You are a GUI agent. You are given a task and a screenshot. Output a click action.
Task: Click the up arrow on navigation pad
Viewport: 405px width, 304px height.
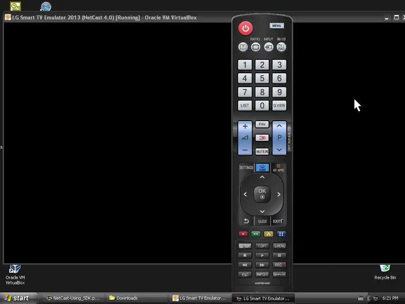(x=262, y=177)
